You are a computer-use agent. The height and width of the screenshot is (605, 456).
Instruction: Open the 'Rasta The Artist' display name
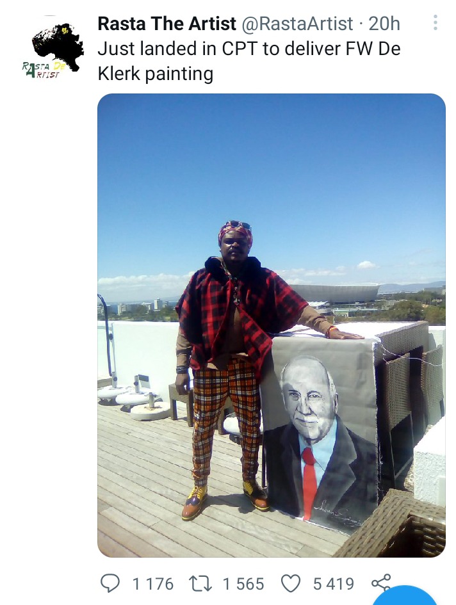click(167, 24)
